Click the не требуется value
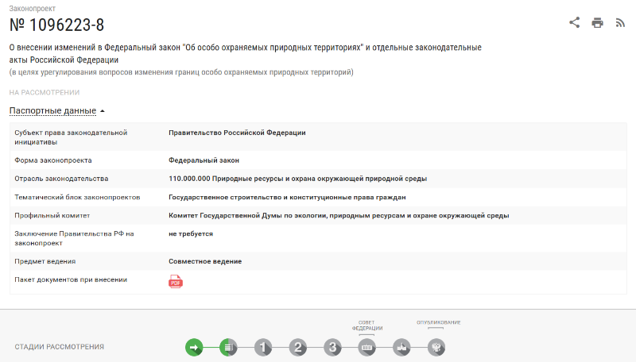Image resolution: width=636 pixels, height=362 pixels. click(x=191, y=233)
